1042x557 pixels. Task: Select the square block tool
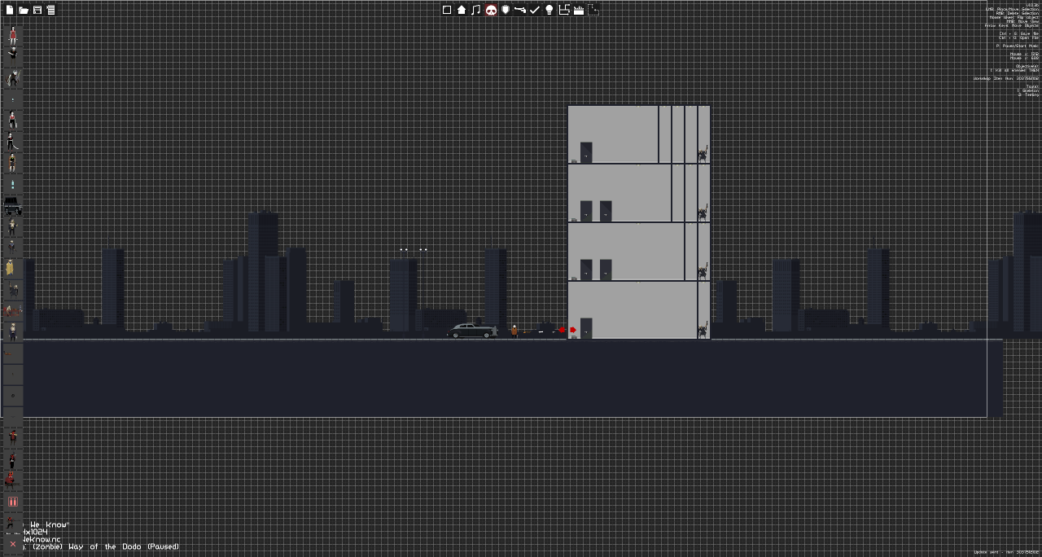click(x=447, y=10)
